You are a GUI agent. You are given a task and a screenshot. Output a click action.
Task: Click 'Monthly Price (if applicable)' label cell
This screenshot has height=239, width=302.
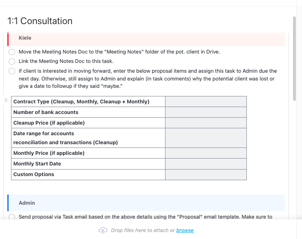pos(88,153)
